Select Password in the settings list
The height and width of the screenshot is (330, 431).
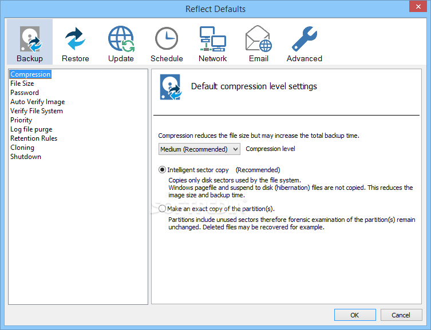click(x=25, y=93)
